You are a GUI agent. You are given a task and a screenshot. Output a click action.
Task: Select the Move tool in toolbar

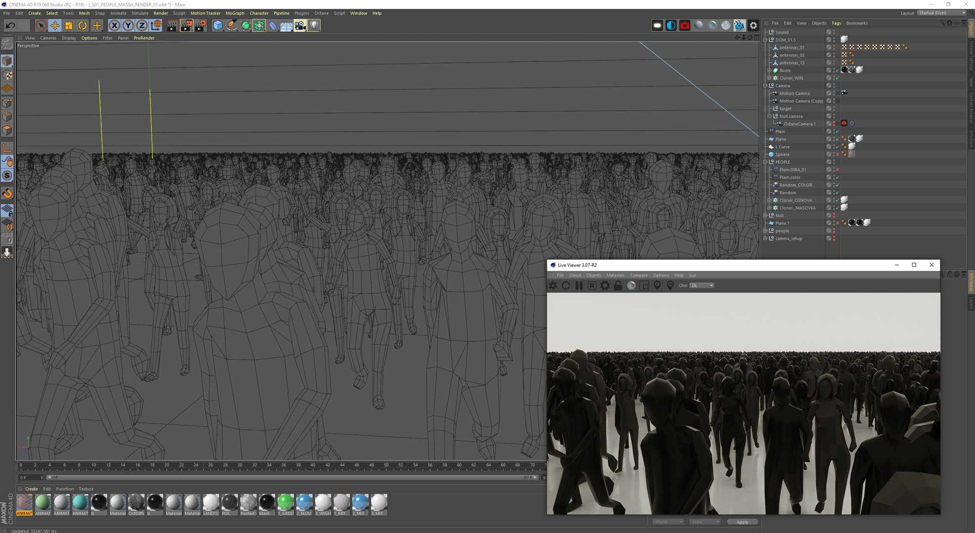tap(55, 25)
